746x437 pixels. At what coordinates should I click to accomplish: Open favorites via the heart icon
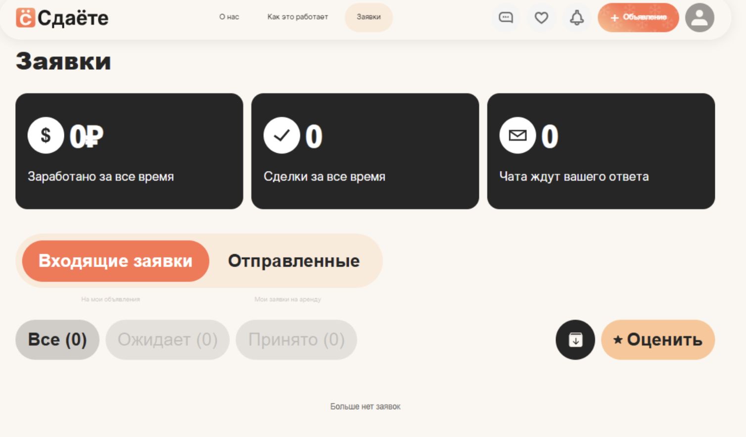point(541,18)
